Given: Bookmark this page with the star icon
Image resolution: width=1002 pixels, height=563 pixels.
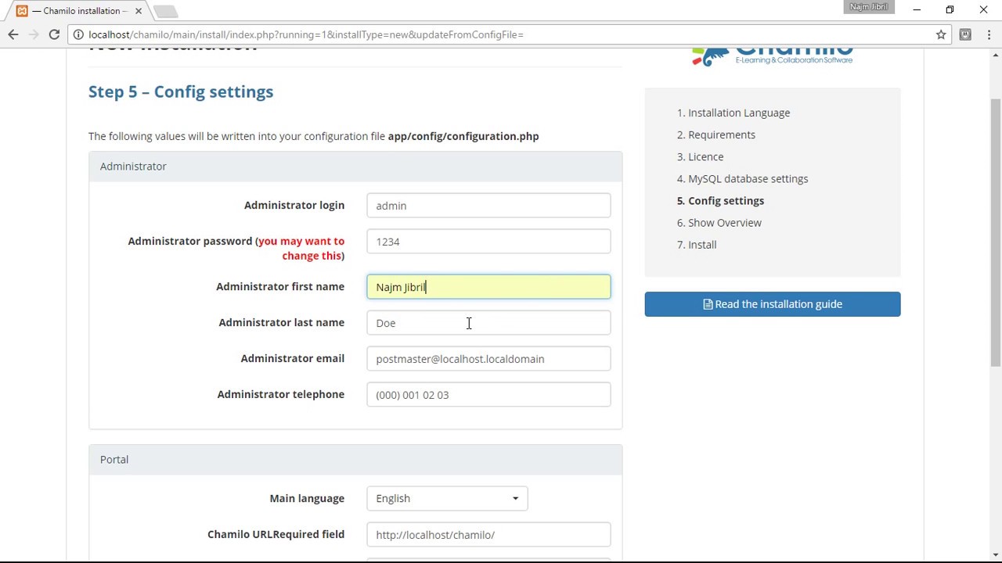Looking at the screenshot, I should [941, 34].
